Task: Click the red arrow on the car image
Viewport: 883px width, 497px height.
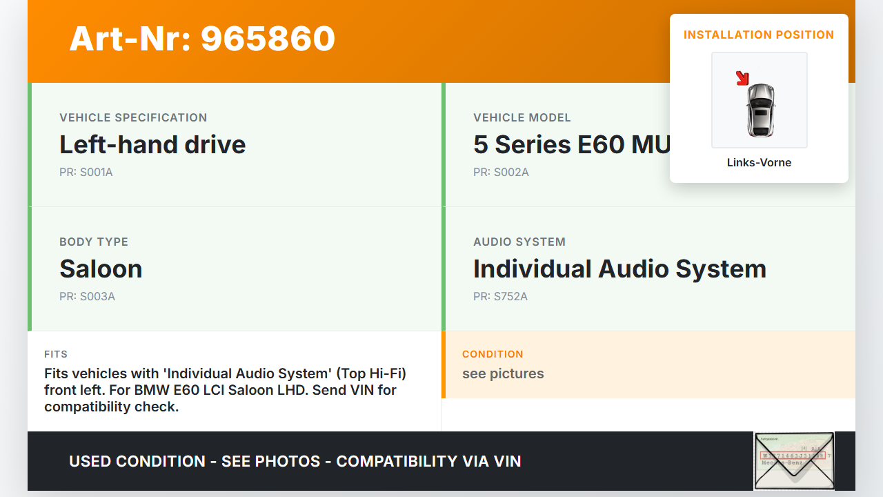Action: 743,79
